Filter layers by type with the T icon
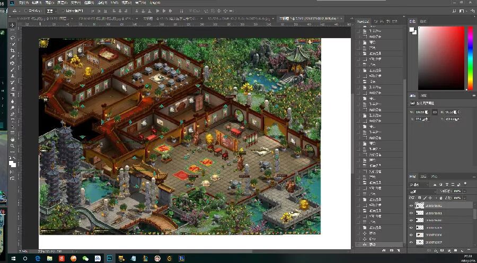The height and width of the screenshot is (263, 477). (x=447, y=184)
